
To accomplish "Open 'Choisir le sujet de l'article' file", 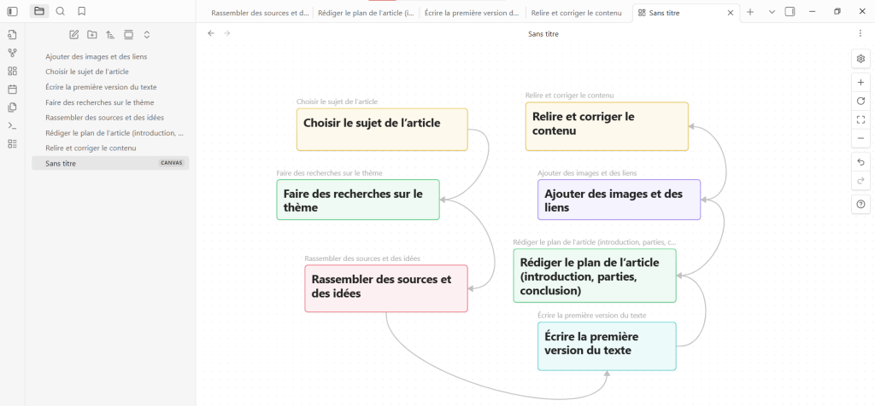I will click(87, 72).
